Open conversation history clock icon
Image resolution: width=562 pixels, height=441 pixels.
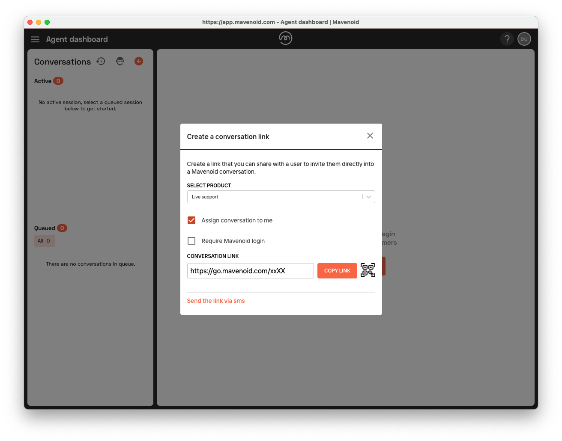[101, 61]
